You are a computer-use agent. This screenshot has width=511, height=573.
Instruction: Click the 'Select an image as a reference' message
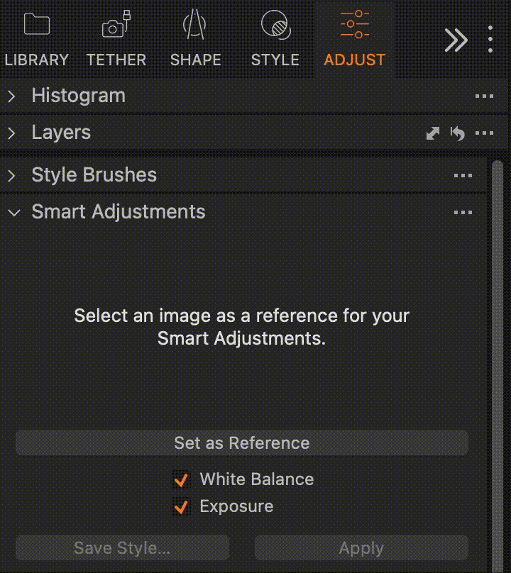coord(241,327)
